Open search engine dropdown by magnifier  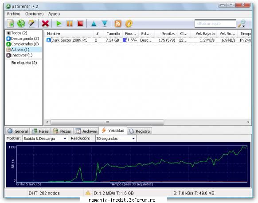(x=242, y=24)
